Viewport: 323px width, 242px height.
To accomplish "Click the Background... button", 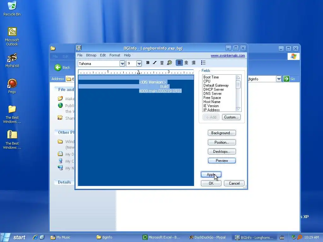I will [x=222, y=133].
